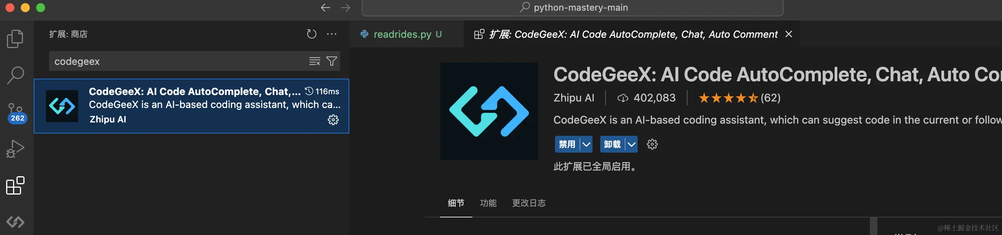Image resolution: width=1002 pixels, height=235 pixels.
Task: Open the star rating with 62 reviews
Action: point(740,98)
